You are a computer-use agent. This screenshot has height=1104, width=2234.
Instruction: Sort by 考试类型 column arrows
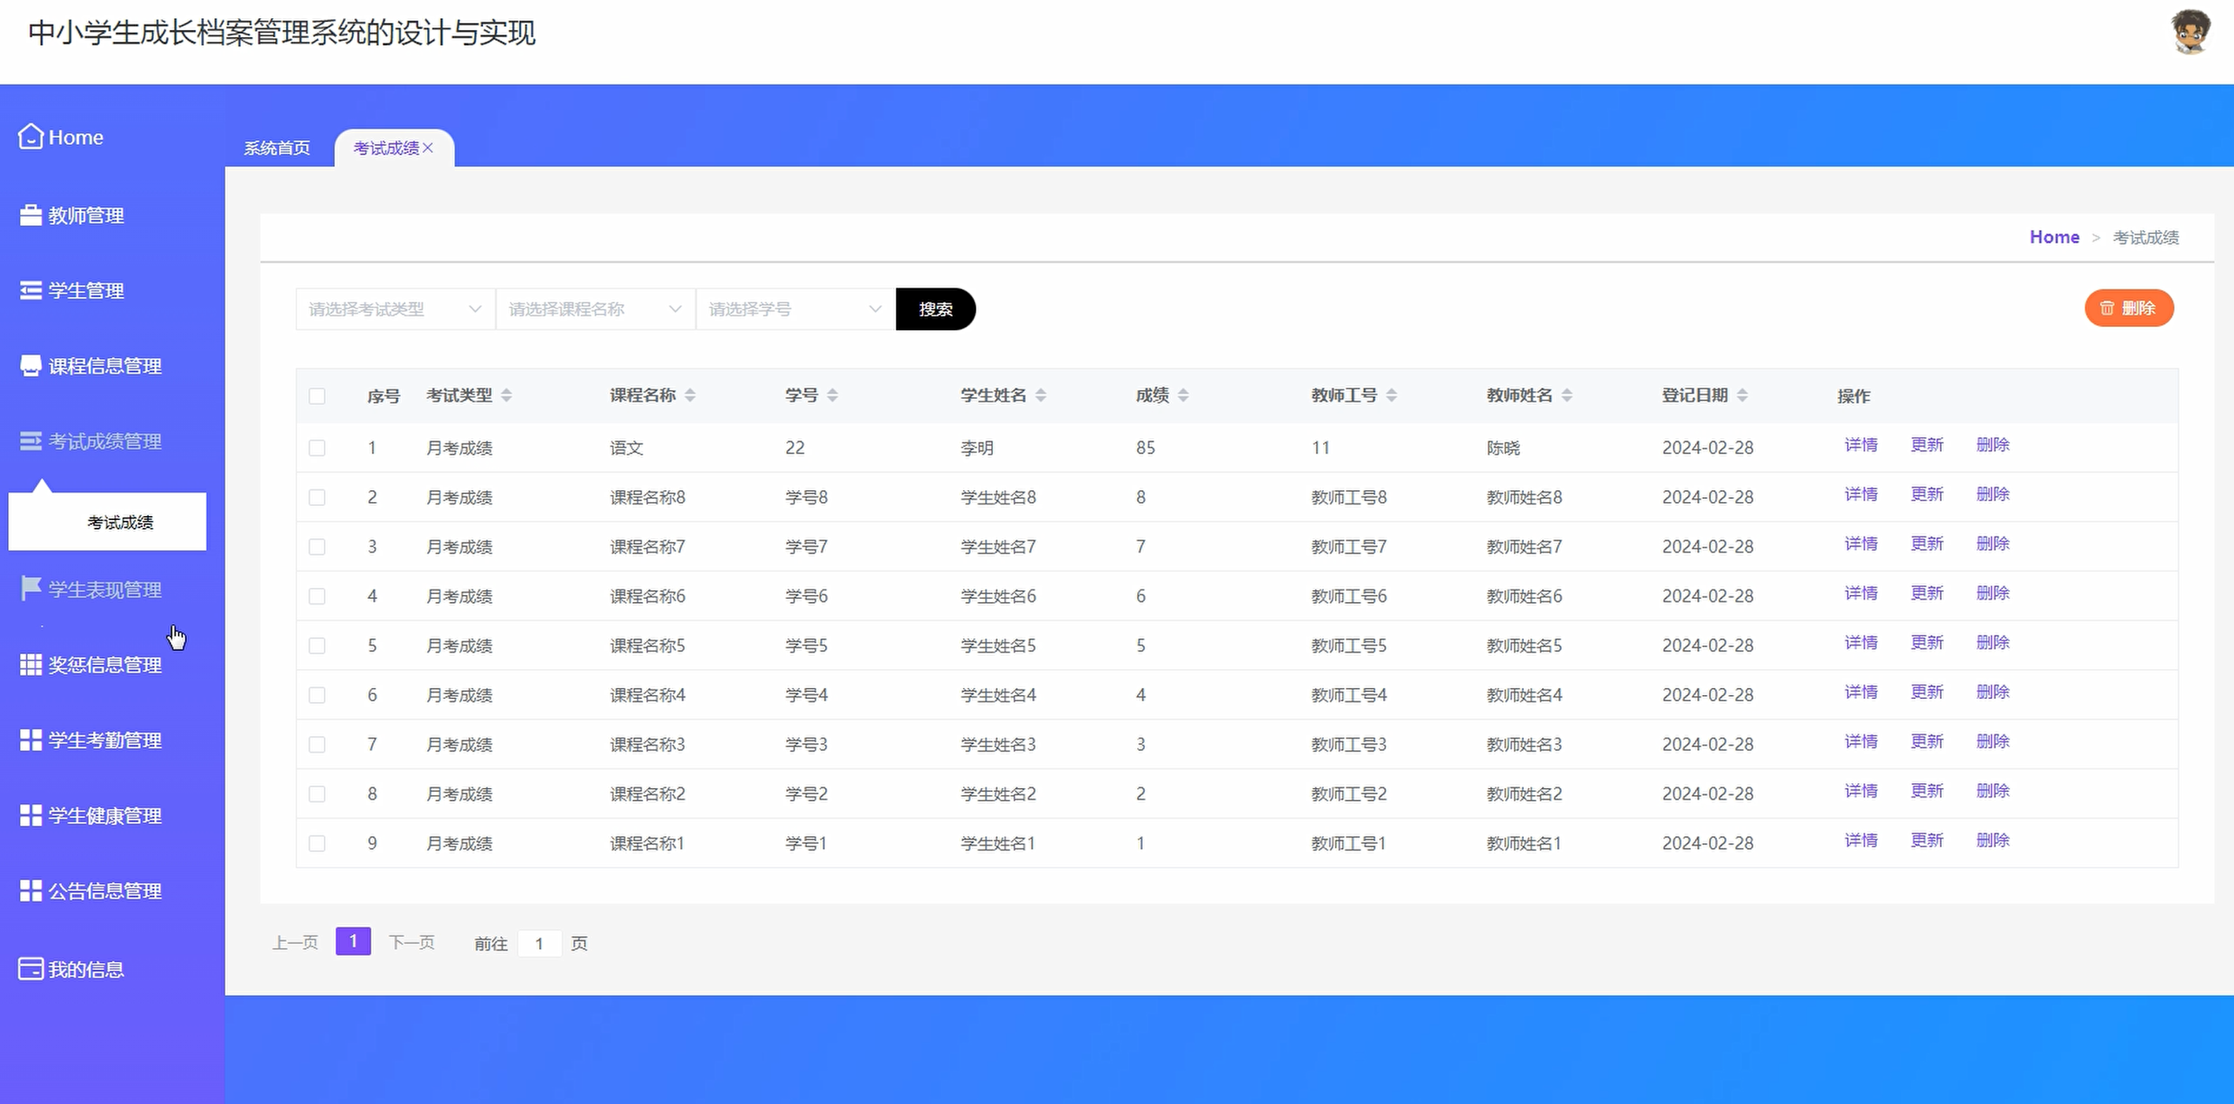[x=507, y=396]
